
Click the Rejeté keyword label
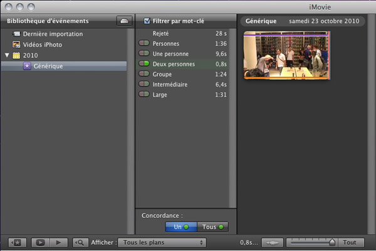(x=160, y=33)
